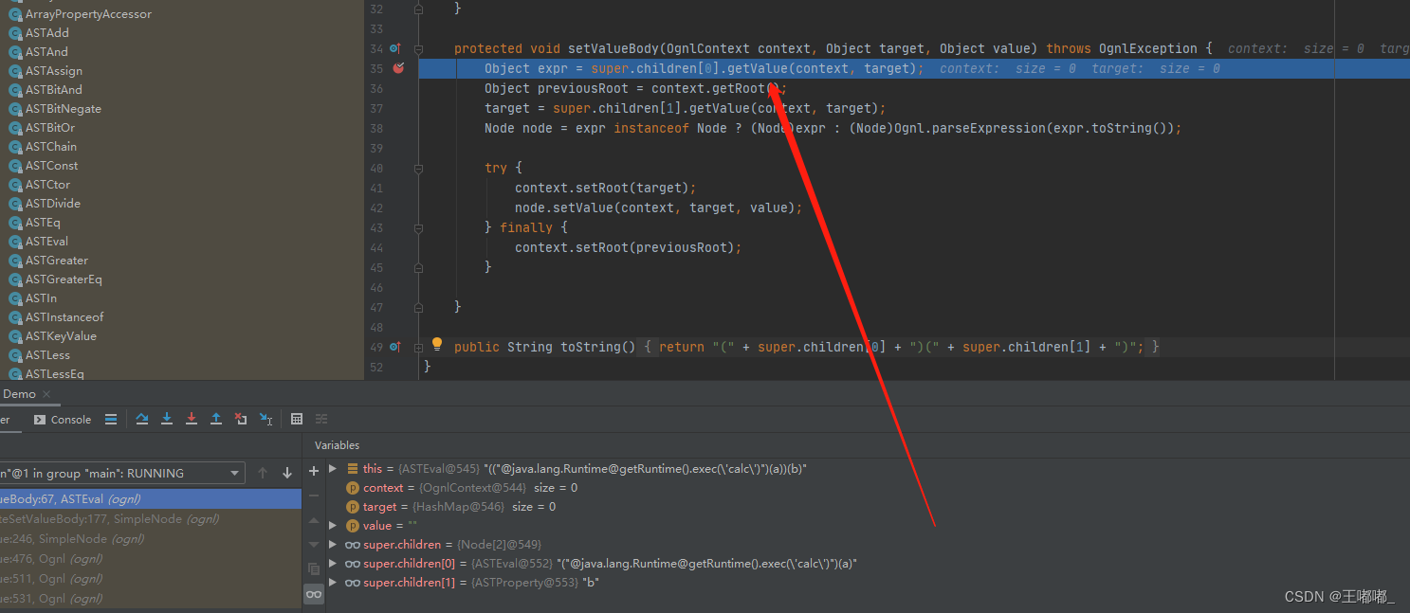Click the Step Over debugger icon

pos(142,419)
